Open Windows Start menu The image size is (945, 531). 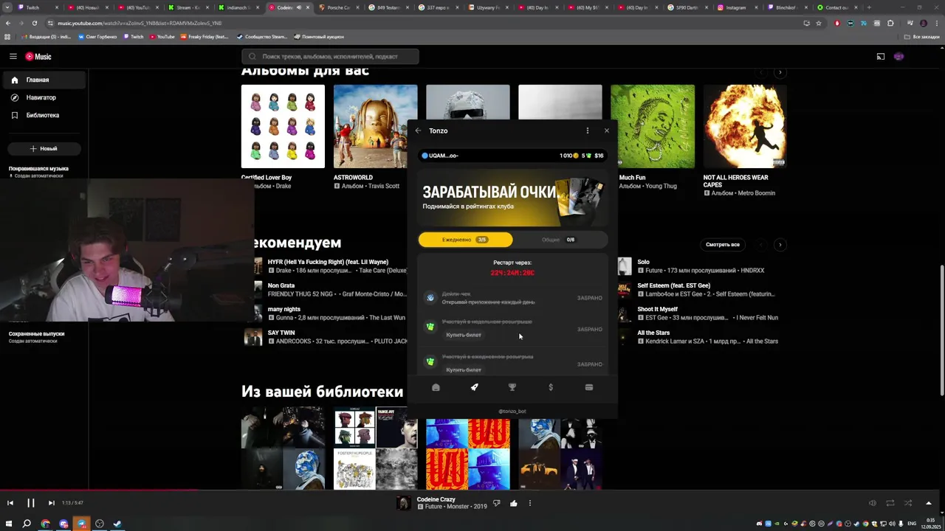tap(9, 524)
